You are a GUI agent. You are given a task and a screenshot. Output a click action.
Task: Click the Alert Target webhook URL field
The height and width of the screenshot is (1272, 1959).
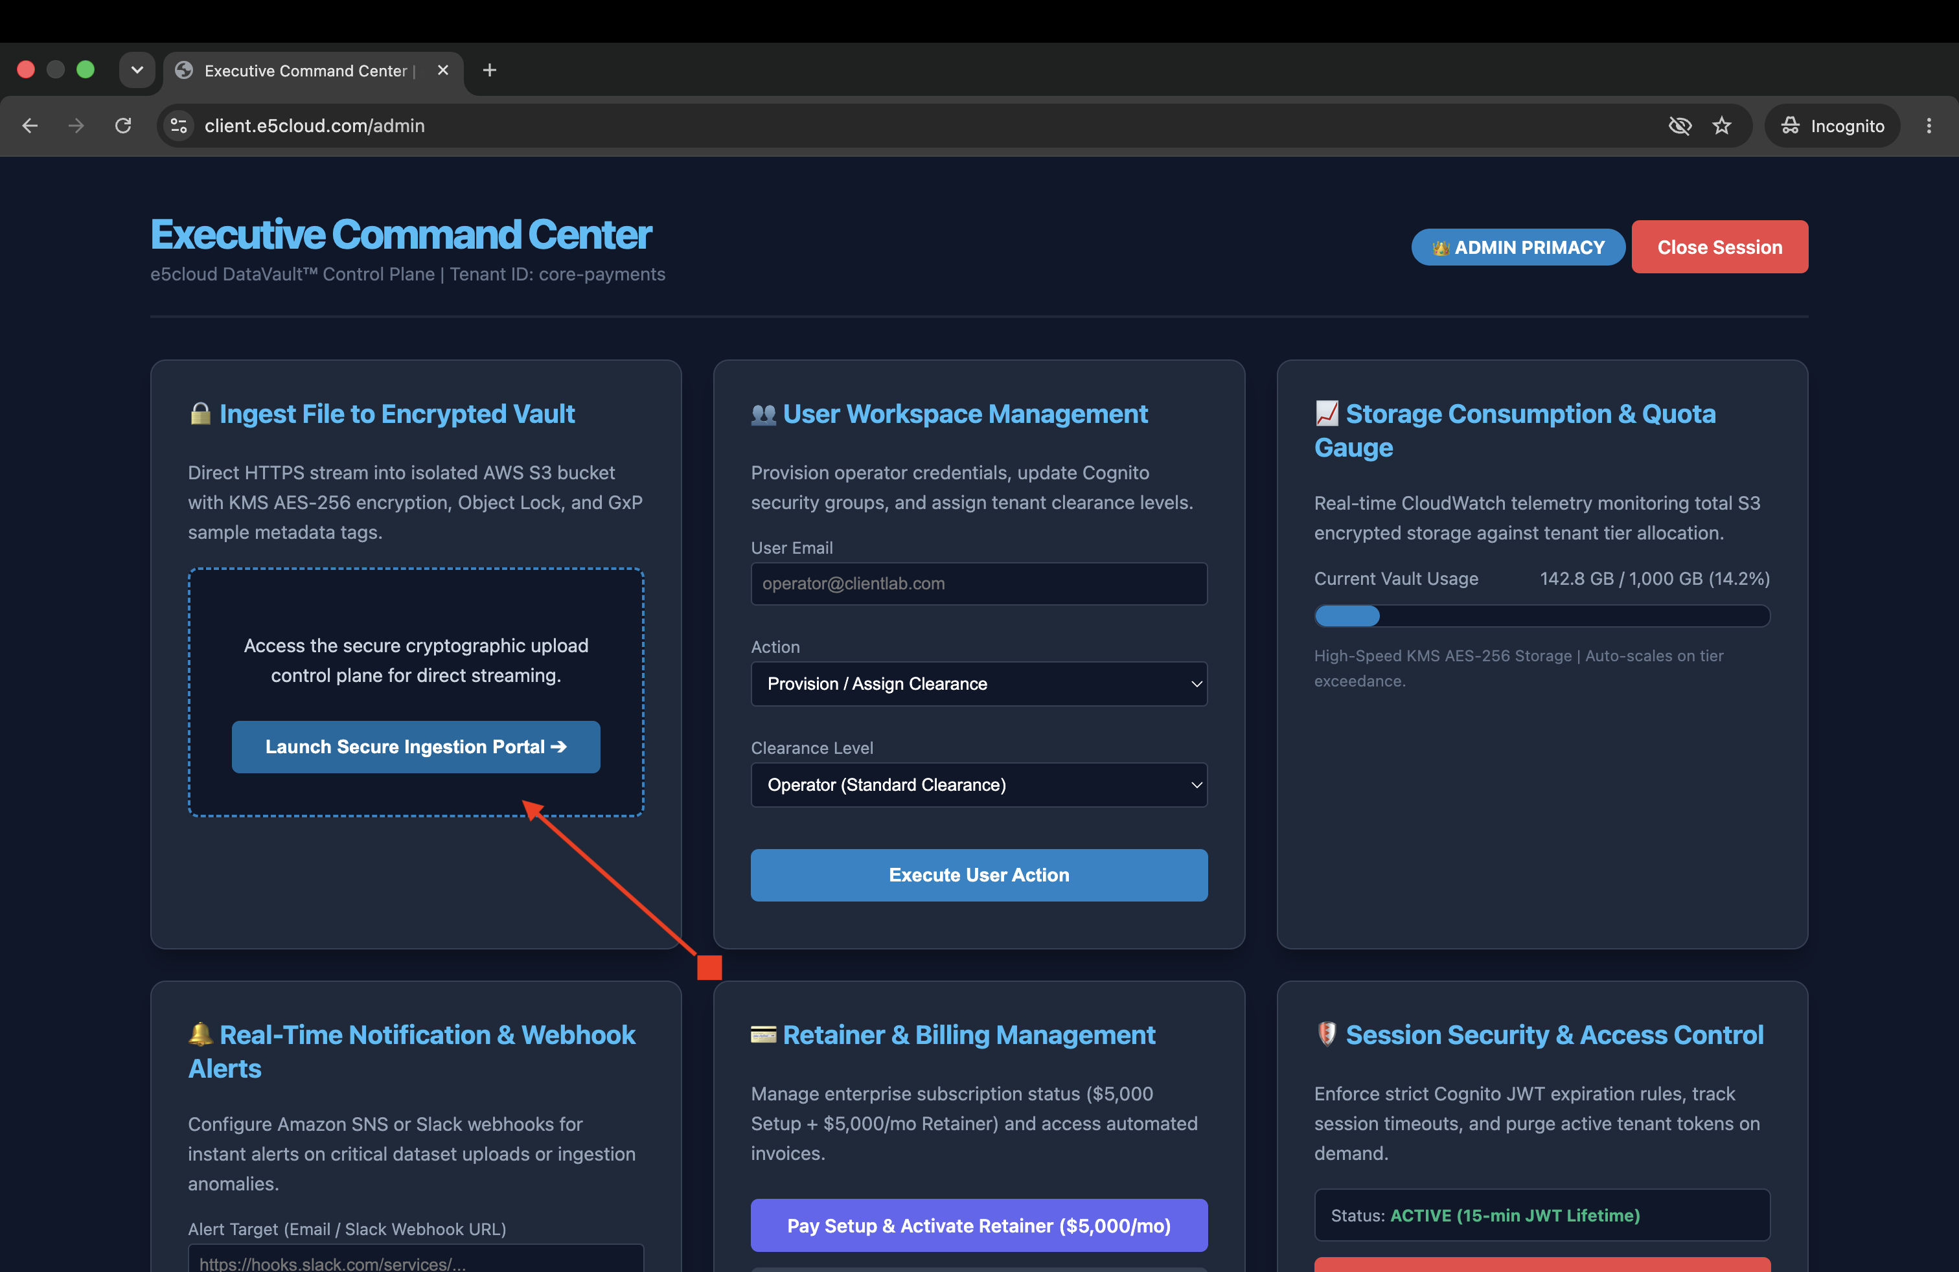[x=416, y=1259]
